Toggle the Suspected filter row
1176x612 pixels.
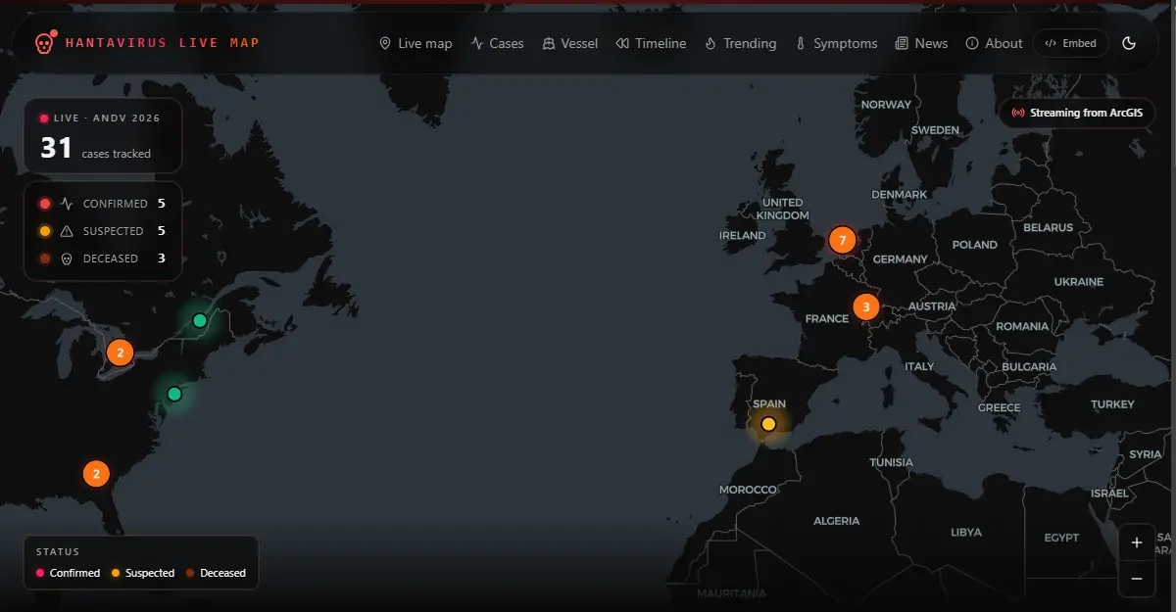point(102,231)
